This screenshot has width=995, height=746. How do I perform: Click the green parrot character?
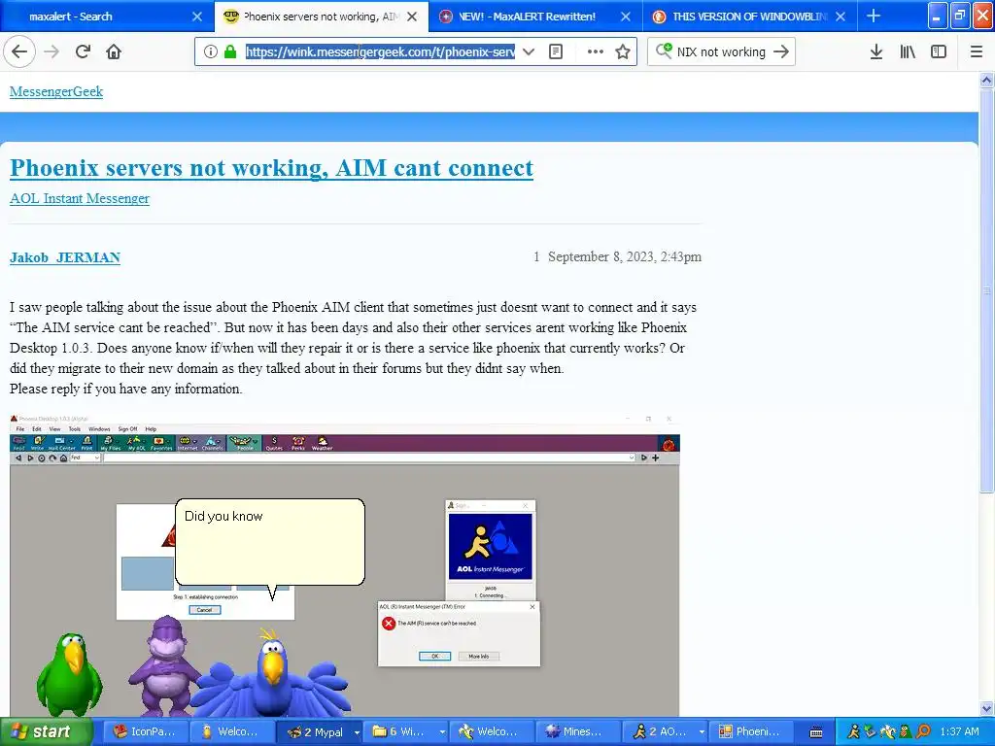click(x=70, y=674)
